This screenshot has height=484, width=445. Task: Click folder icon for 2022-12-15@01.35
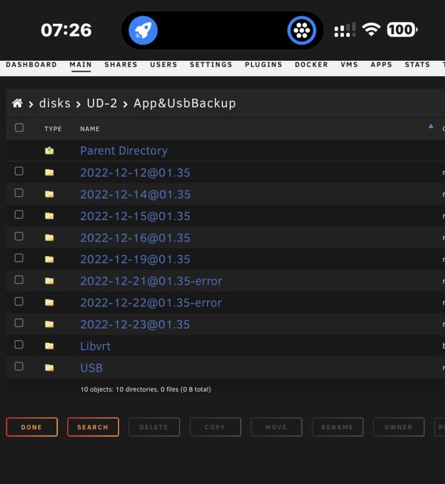[50, 216]
